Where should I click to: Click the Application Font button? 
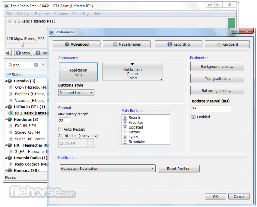pyautogui.click(x=78, y=72)
